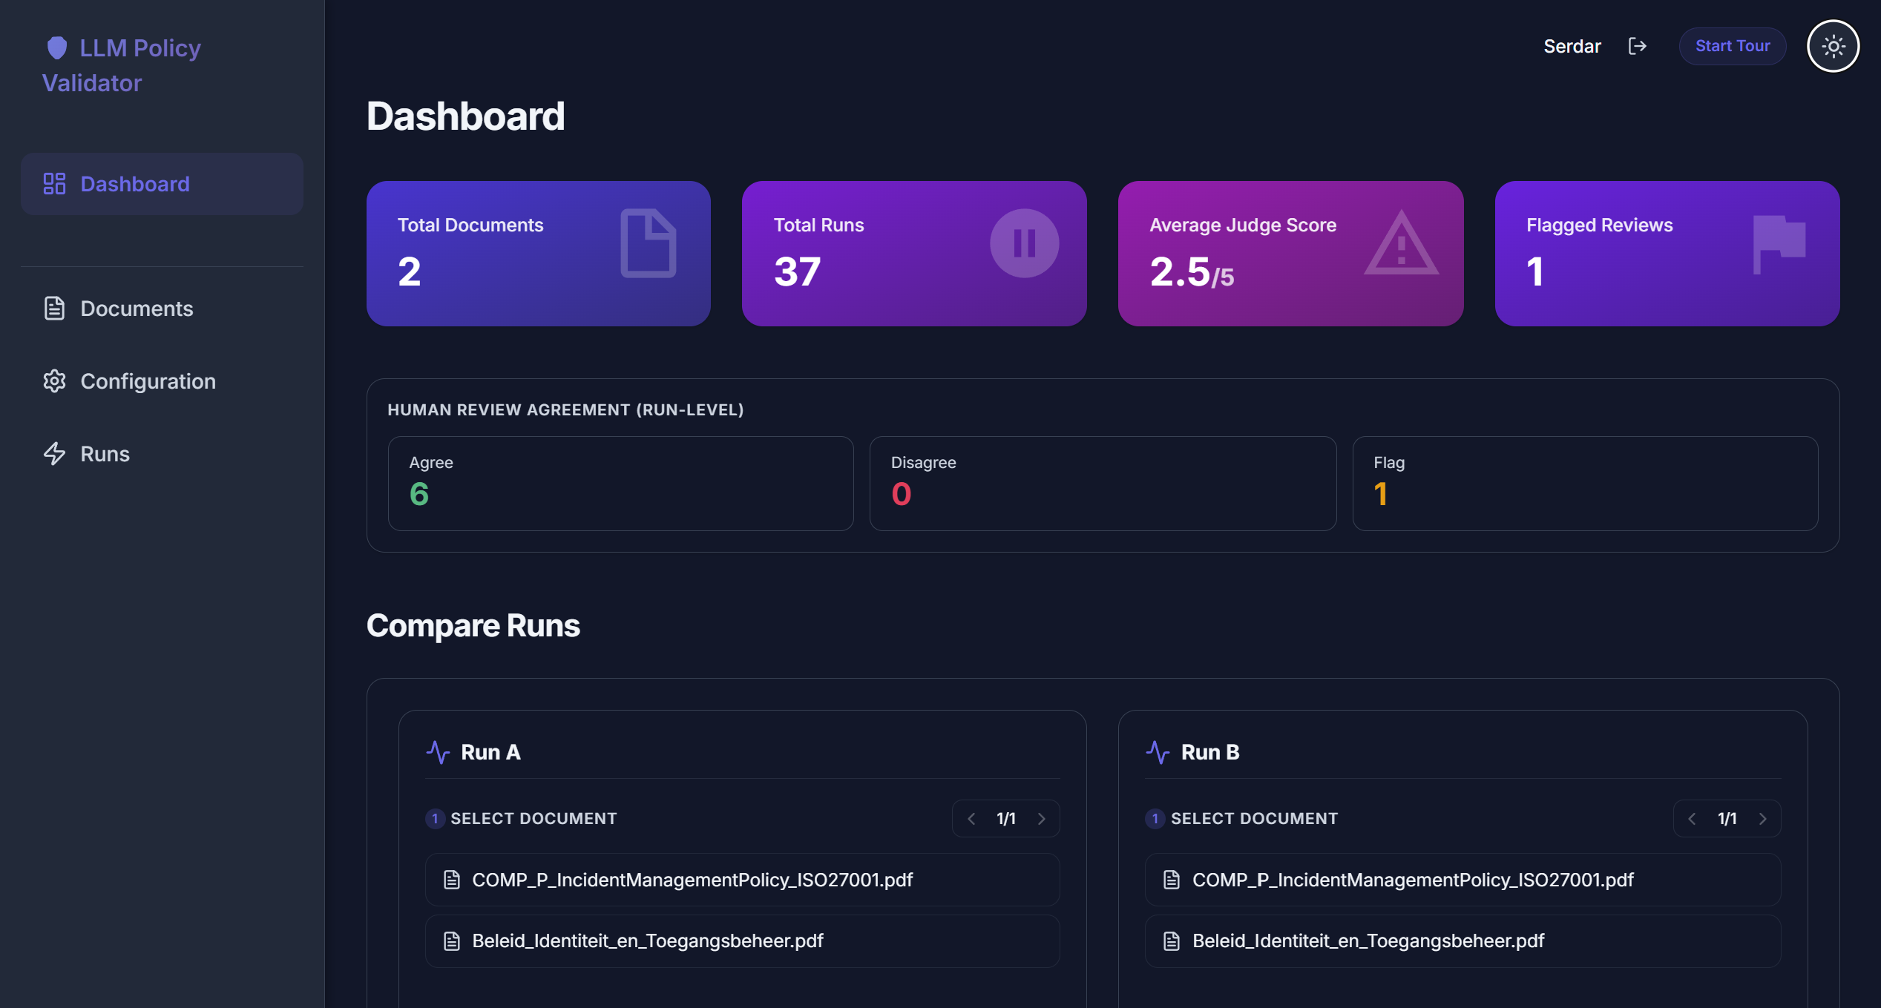Click the warning triangle on Average Judge Score
Screen dimensions: 1881x1008
[x=1401, y=243]
